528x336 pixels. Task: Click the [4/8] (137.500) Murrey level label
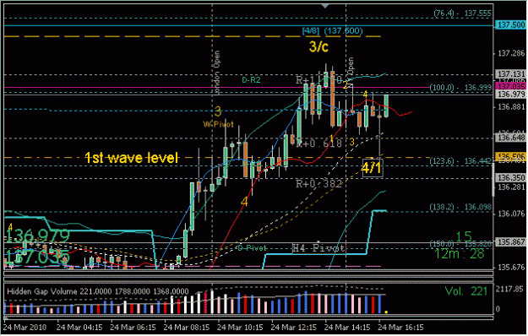coord(332,31)
